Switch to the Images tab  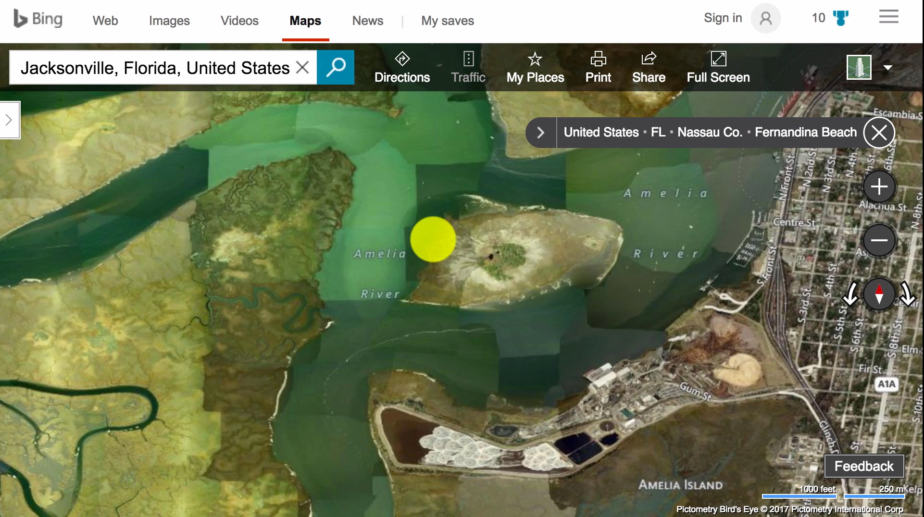[169, 21]
